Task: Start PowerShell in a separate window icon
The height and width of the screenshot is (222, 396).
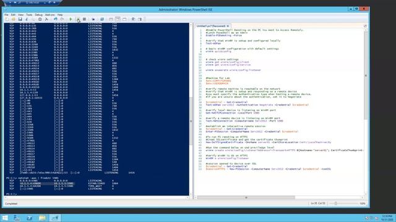Action: [101, 19]
